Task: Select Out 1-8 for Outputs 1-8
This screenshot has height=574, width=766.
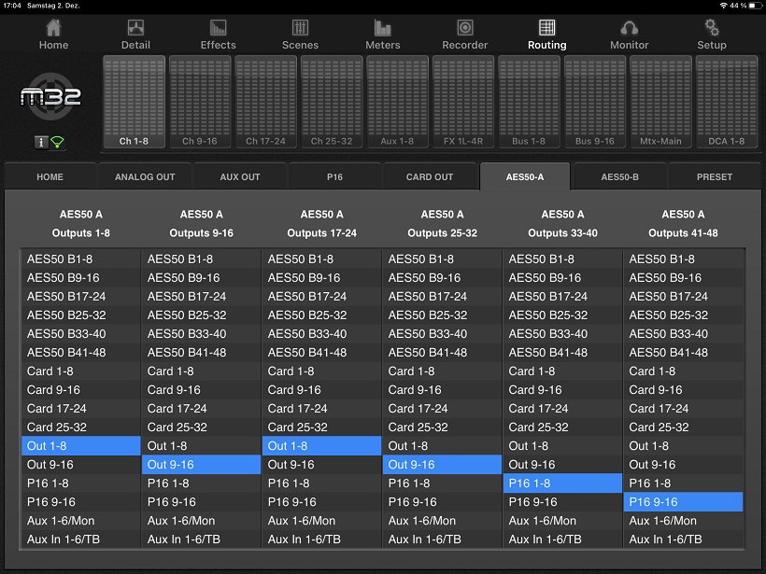Action: (80, 445)
